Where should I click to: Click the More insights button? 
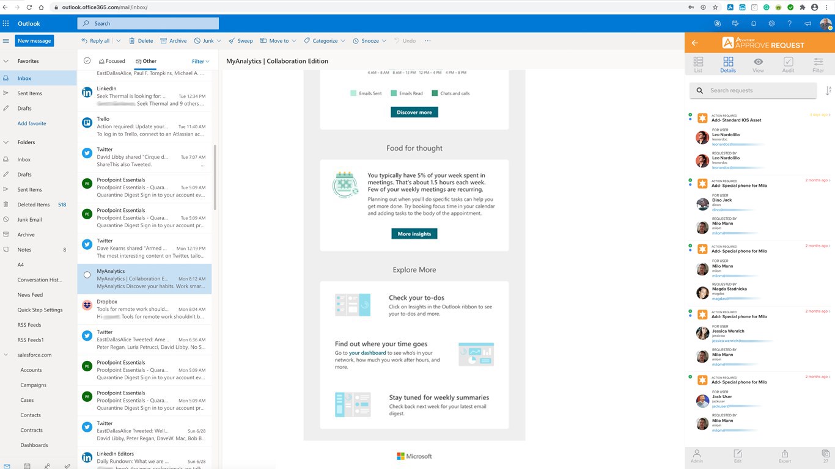click(414, 234)
